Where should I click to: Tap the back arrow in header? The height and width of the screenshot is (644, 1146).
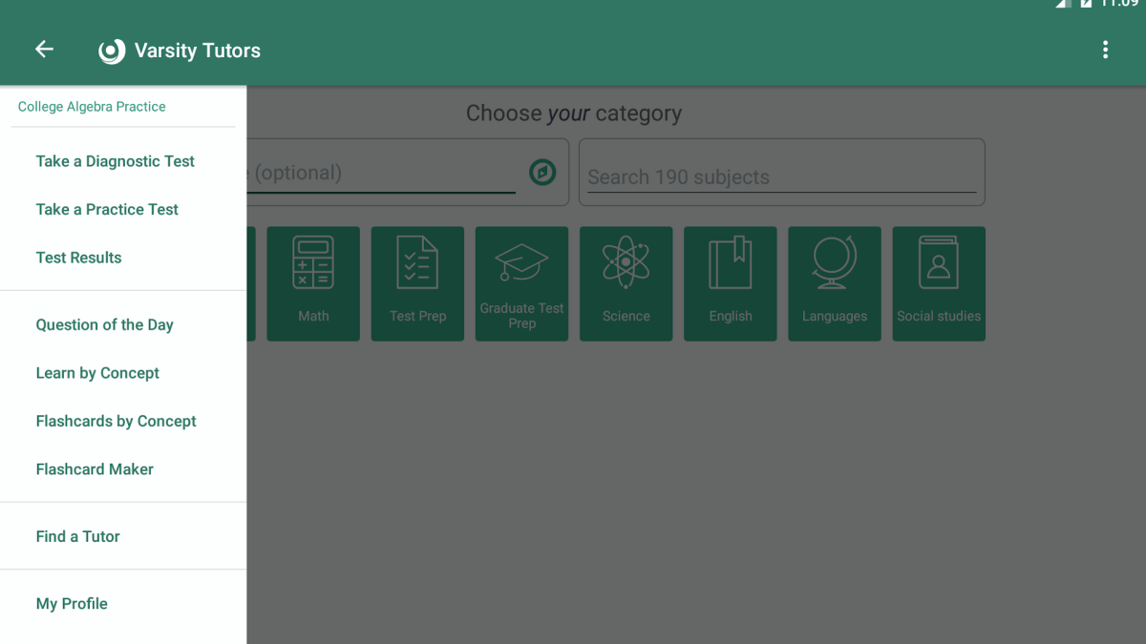coord(44,50)
